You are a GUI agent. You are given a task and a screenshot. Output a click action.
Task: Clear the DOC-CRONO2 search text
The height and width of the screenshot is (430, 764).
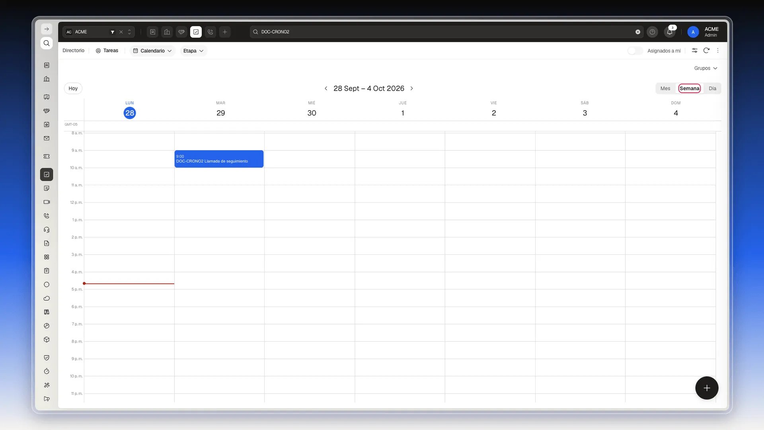(x=638, y=32)
